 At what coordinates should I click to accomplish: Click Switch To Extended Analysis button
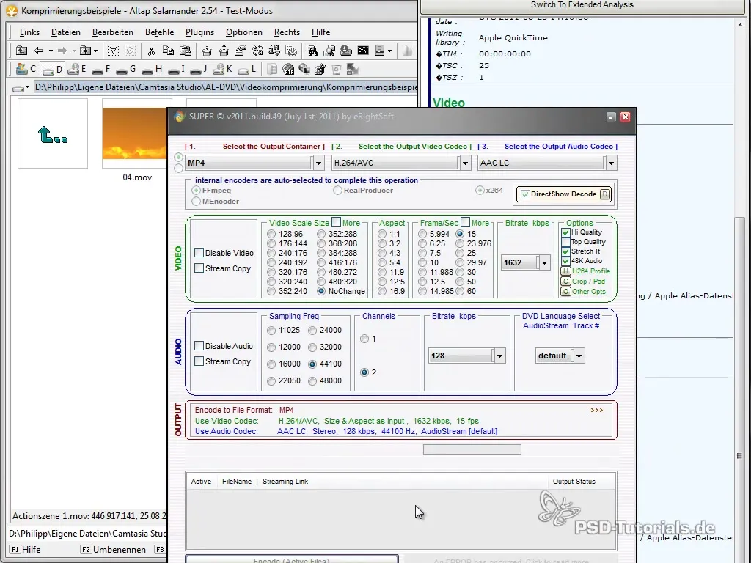[x=582, y=5]
